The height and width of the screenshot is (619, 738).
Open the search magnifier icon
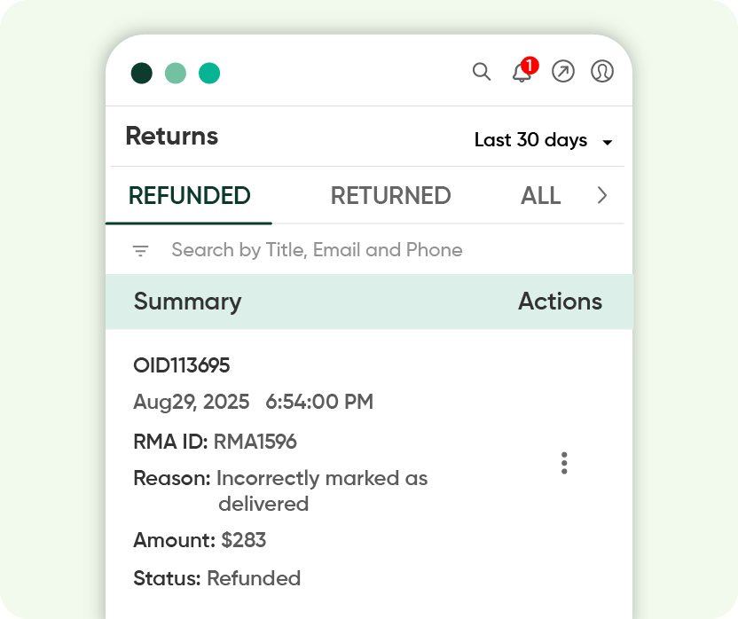click(x=482, y=72)
